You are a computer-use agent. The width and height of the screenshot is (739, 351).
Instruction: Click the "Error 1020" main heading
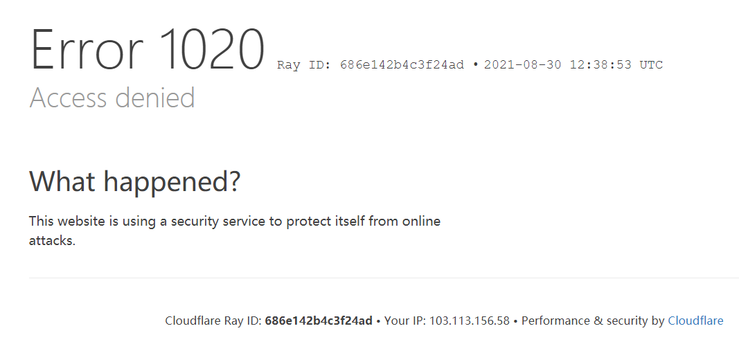point(148,51)
